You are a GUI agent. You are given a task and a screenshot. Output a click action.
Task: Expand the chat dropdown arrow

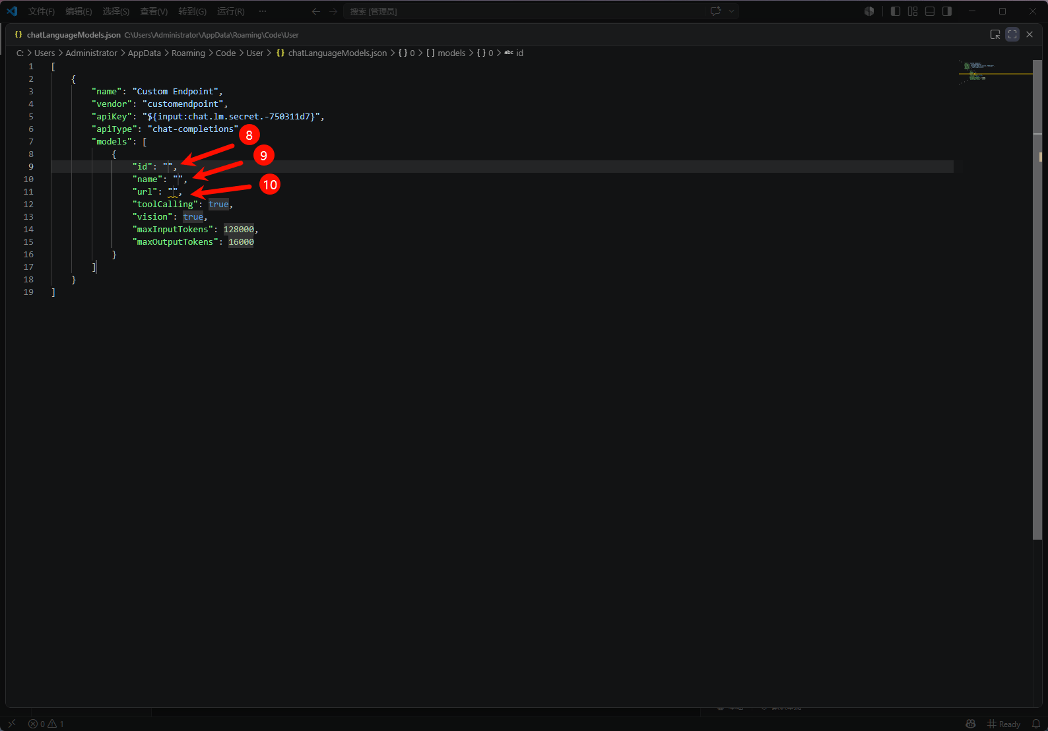tap(731, 11)
